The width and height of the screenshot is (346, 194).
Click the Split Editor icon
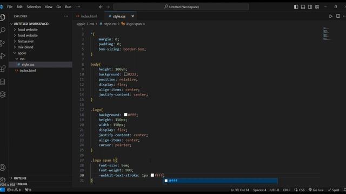point(338,16)
